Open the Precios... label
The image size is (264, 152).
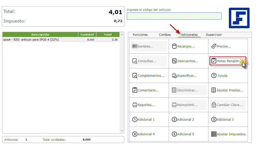click(224, 46)
